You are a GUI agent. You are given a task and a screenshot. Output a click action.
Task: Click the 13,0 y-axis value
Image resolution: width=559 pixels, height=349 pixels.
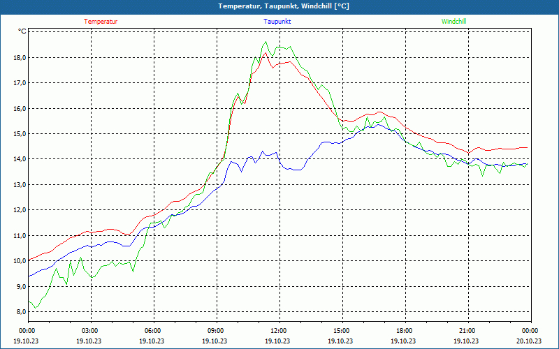[20, 185]
